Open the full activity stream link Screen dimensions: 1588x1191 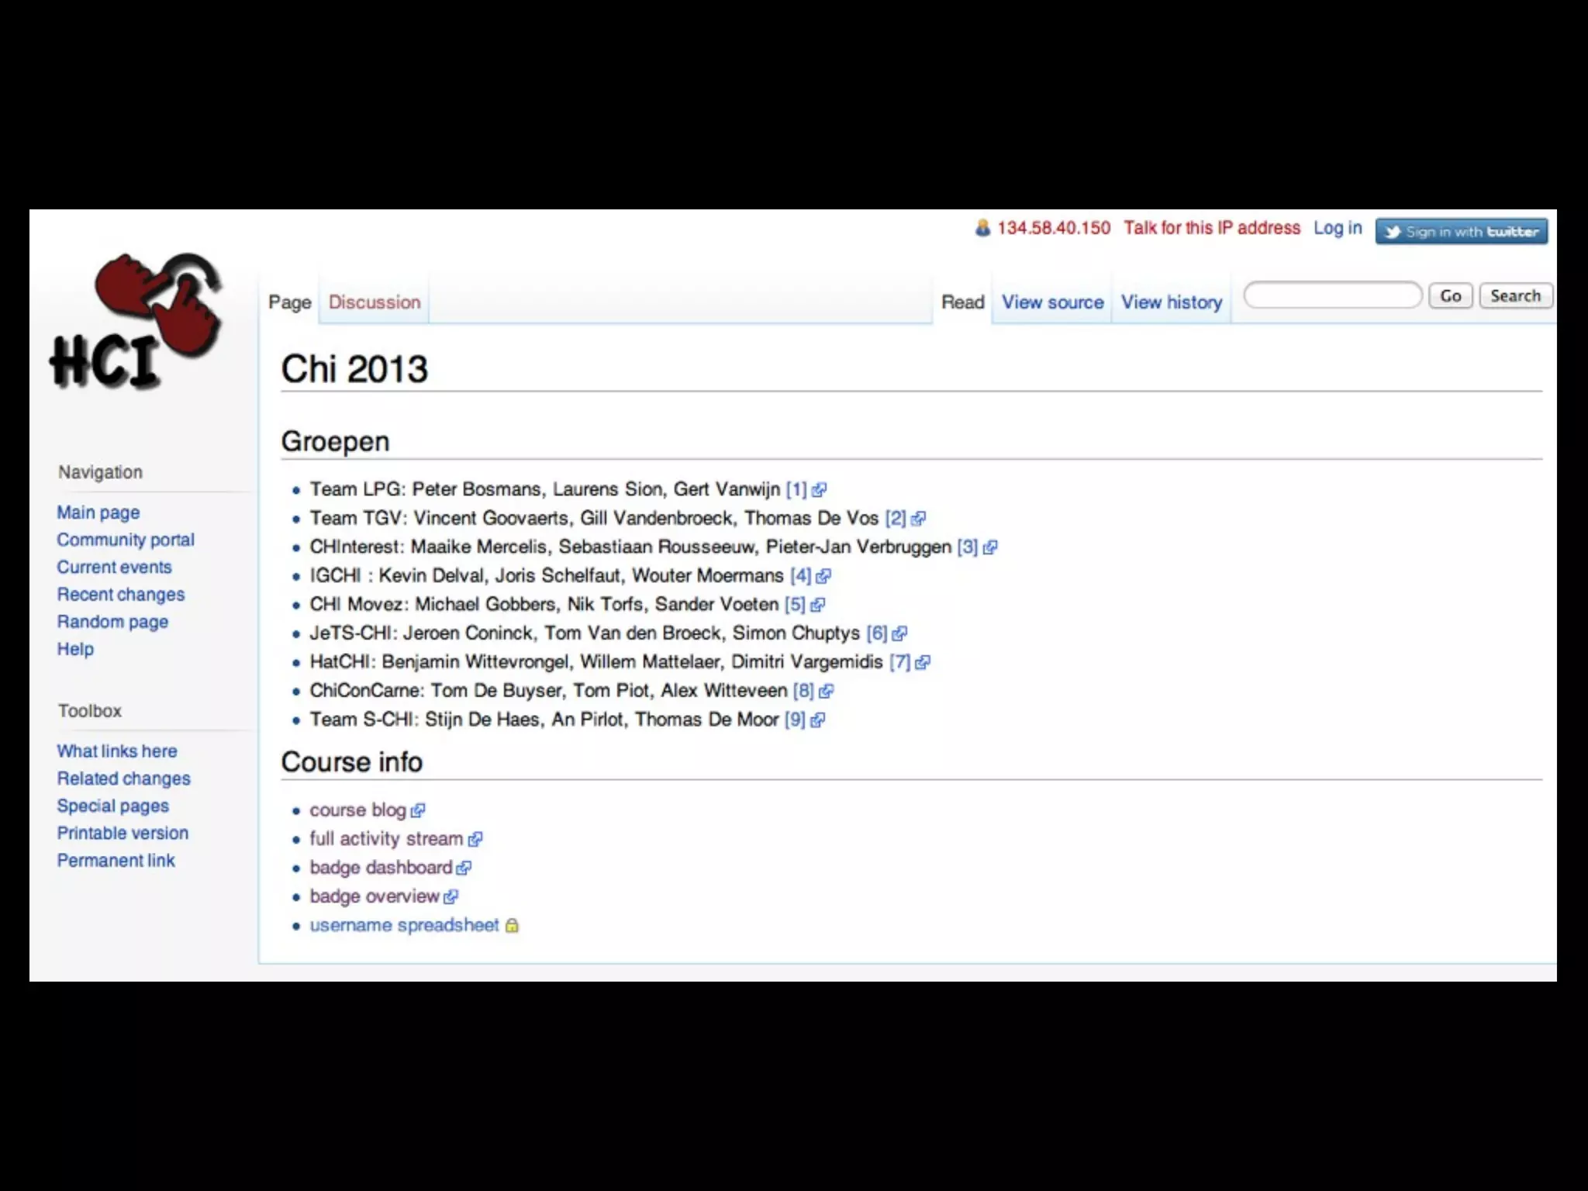pos(386,839)
